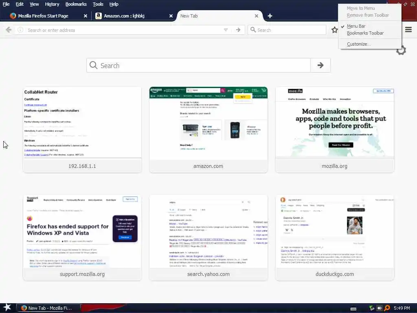The image size is (417, 313).
Task: Open the amazon.com tile
Action: tap(208, 130)
